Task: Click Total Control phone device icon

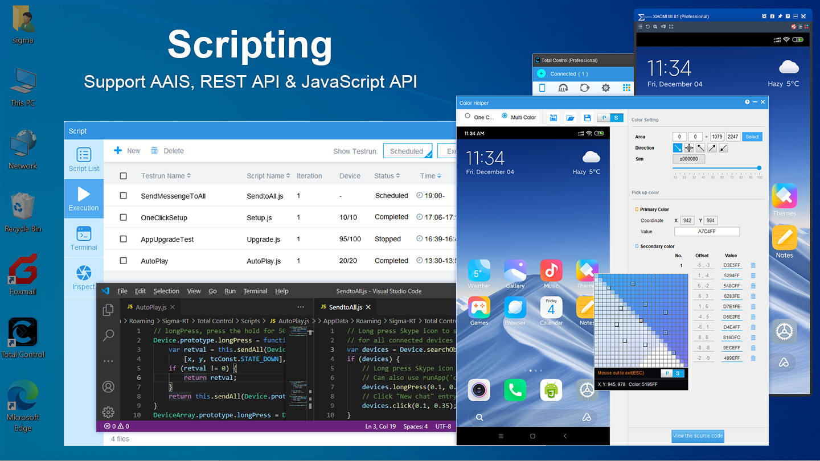Action: [x=542, y=88]
